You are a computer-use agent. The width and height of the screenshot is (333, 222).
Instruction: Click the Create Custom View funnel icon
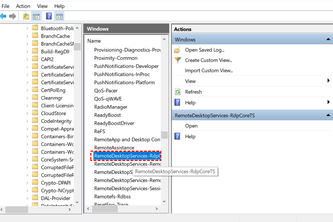point(177,60)
